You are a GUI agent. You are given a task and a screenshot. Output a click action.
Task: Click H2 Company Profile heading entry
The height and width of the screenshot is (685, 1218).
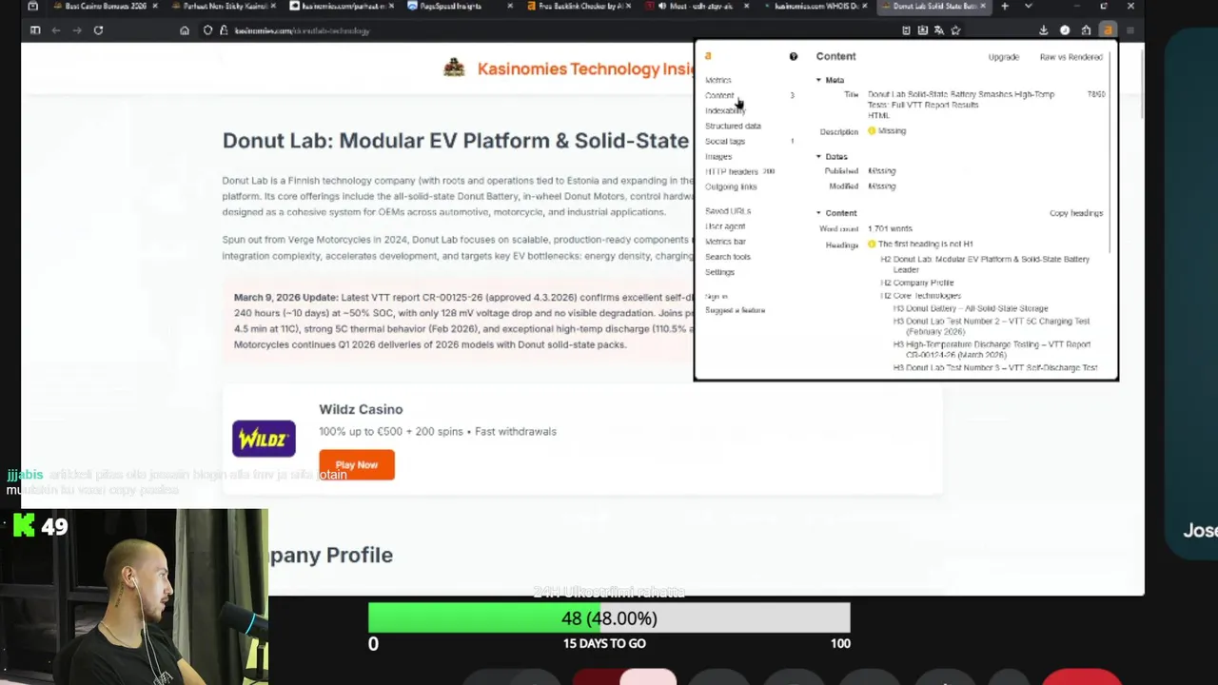(916, 283)
